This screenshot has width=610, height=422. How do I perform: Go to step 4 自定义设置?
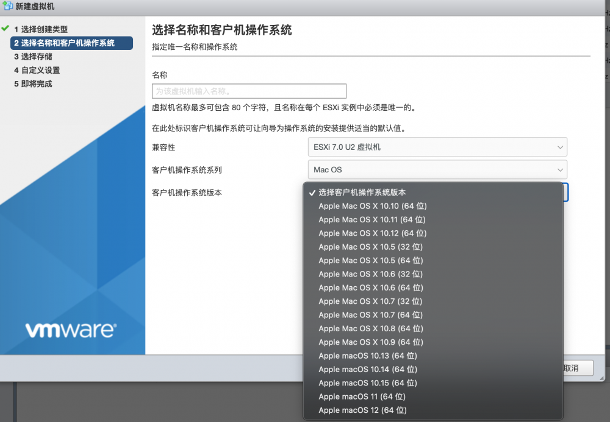point(37,70)
